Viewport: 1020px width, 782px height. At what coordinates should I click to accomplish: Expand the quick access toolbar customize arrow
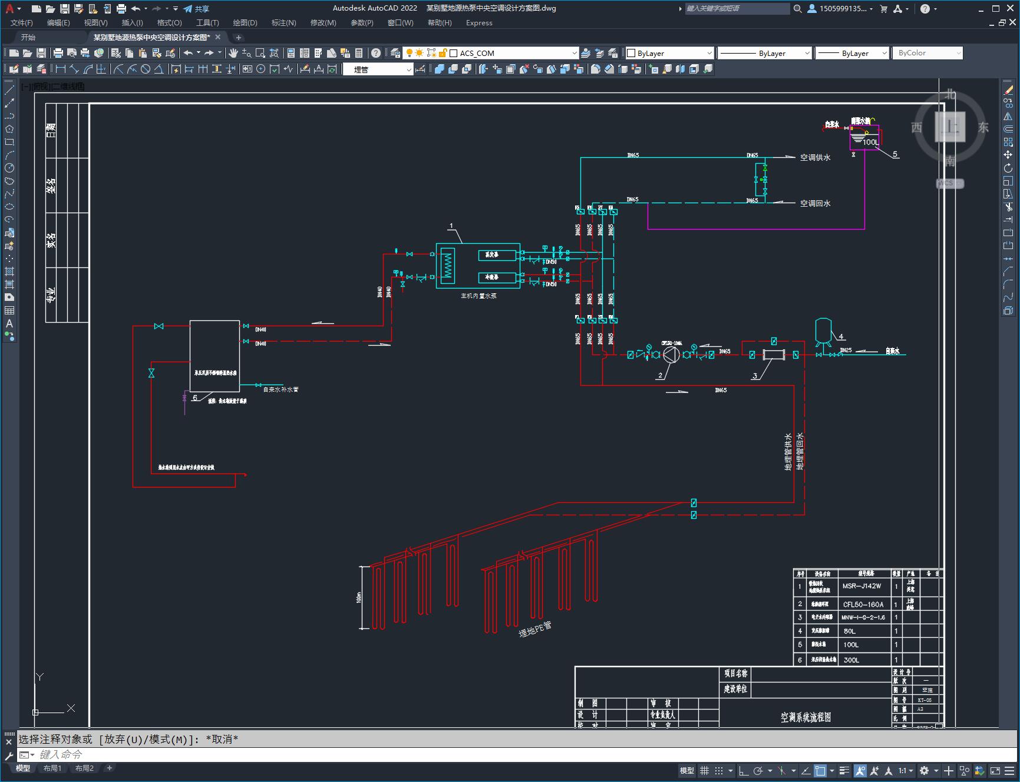click(176, 9)
